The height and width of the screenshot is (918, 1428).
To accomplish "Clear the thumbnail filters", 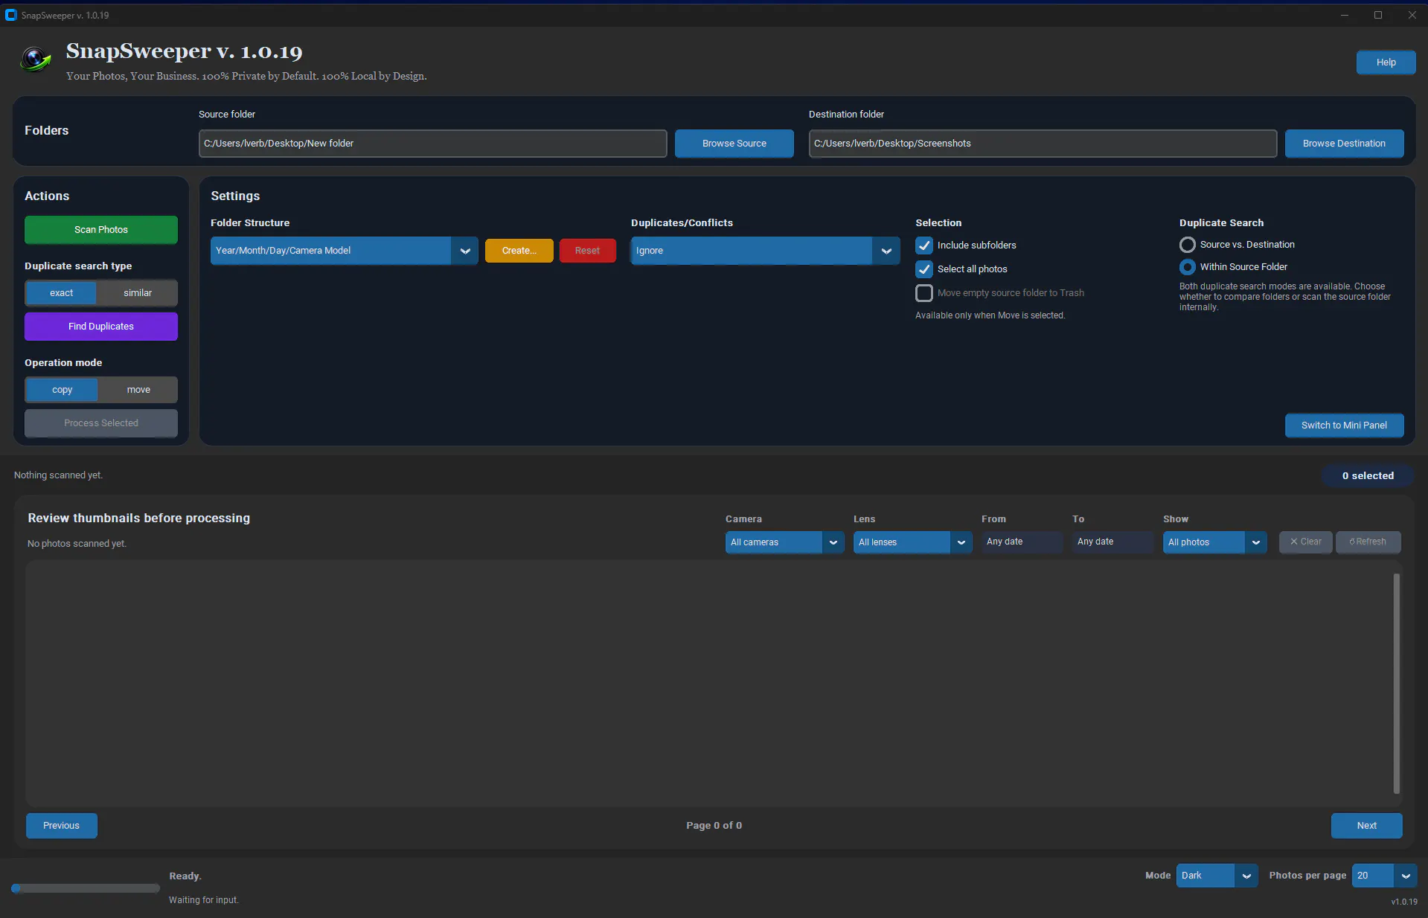I will (1305, 542).
